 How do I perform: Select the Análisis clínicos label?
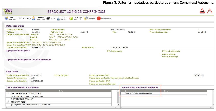[63, 18]
